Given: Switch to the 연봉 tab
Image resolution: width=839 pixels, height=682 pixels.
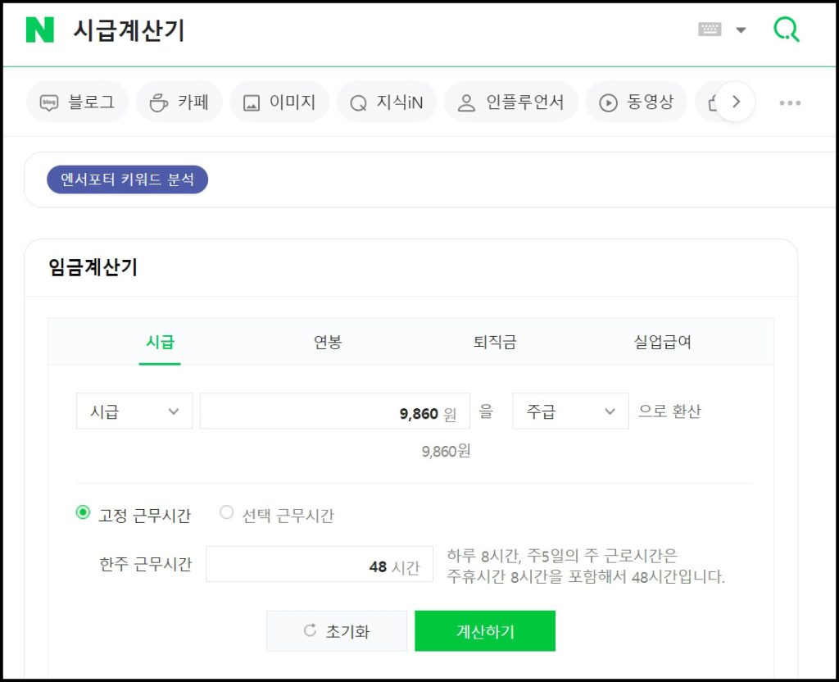Looking at the screenshot, I should pos(328,342).
